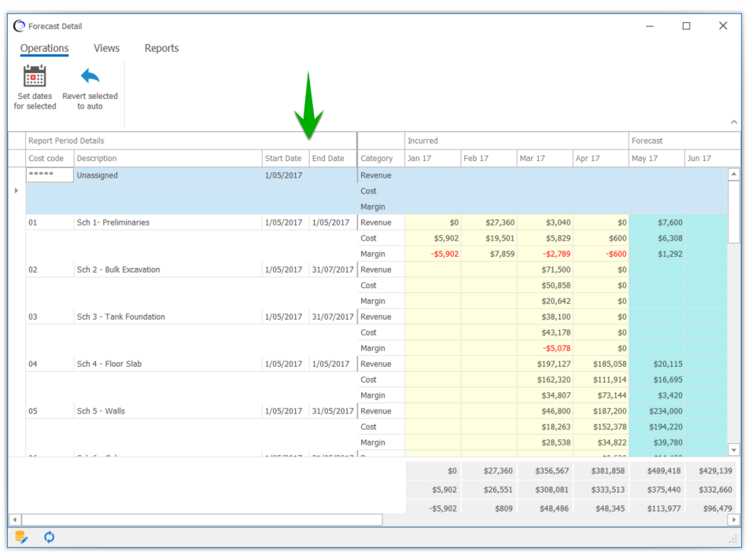Viewport: 752px width, 554px height.
Task: Click the $308,081 Mar 17 cost total
Action: tap(544, 490)
